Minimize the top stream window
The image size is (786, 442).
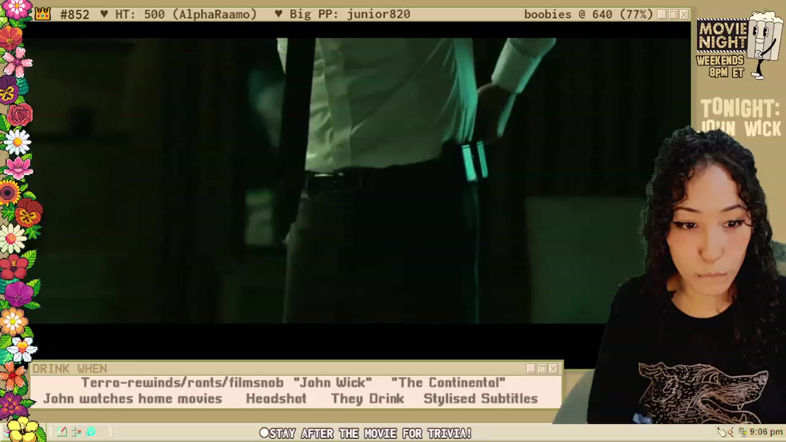pyautogui.click(x=662, y=14)
